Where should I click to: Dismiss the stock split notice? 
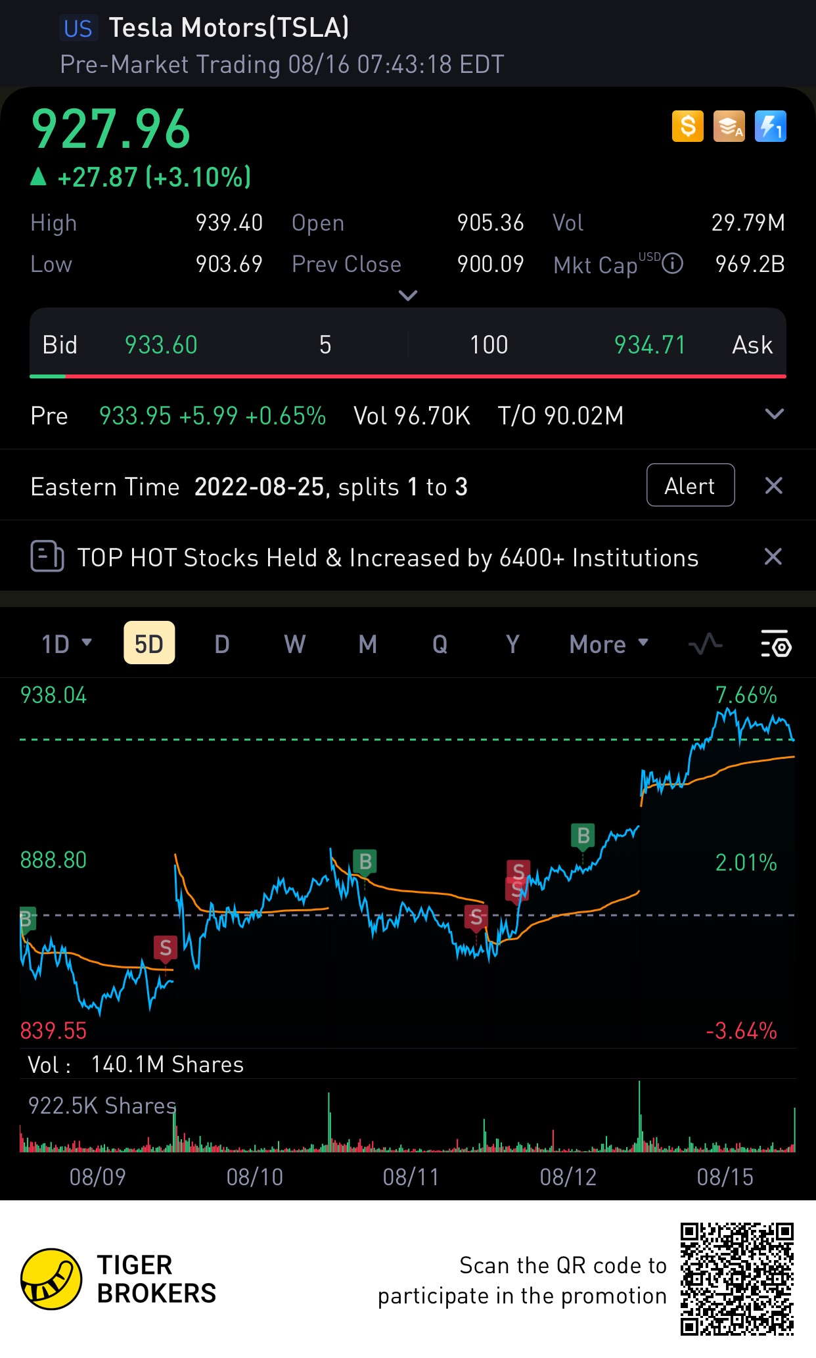(x=773, y=486)
